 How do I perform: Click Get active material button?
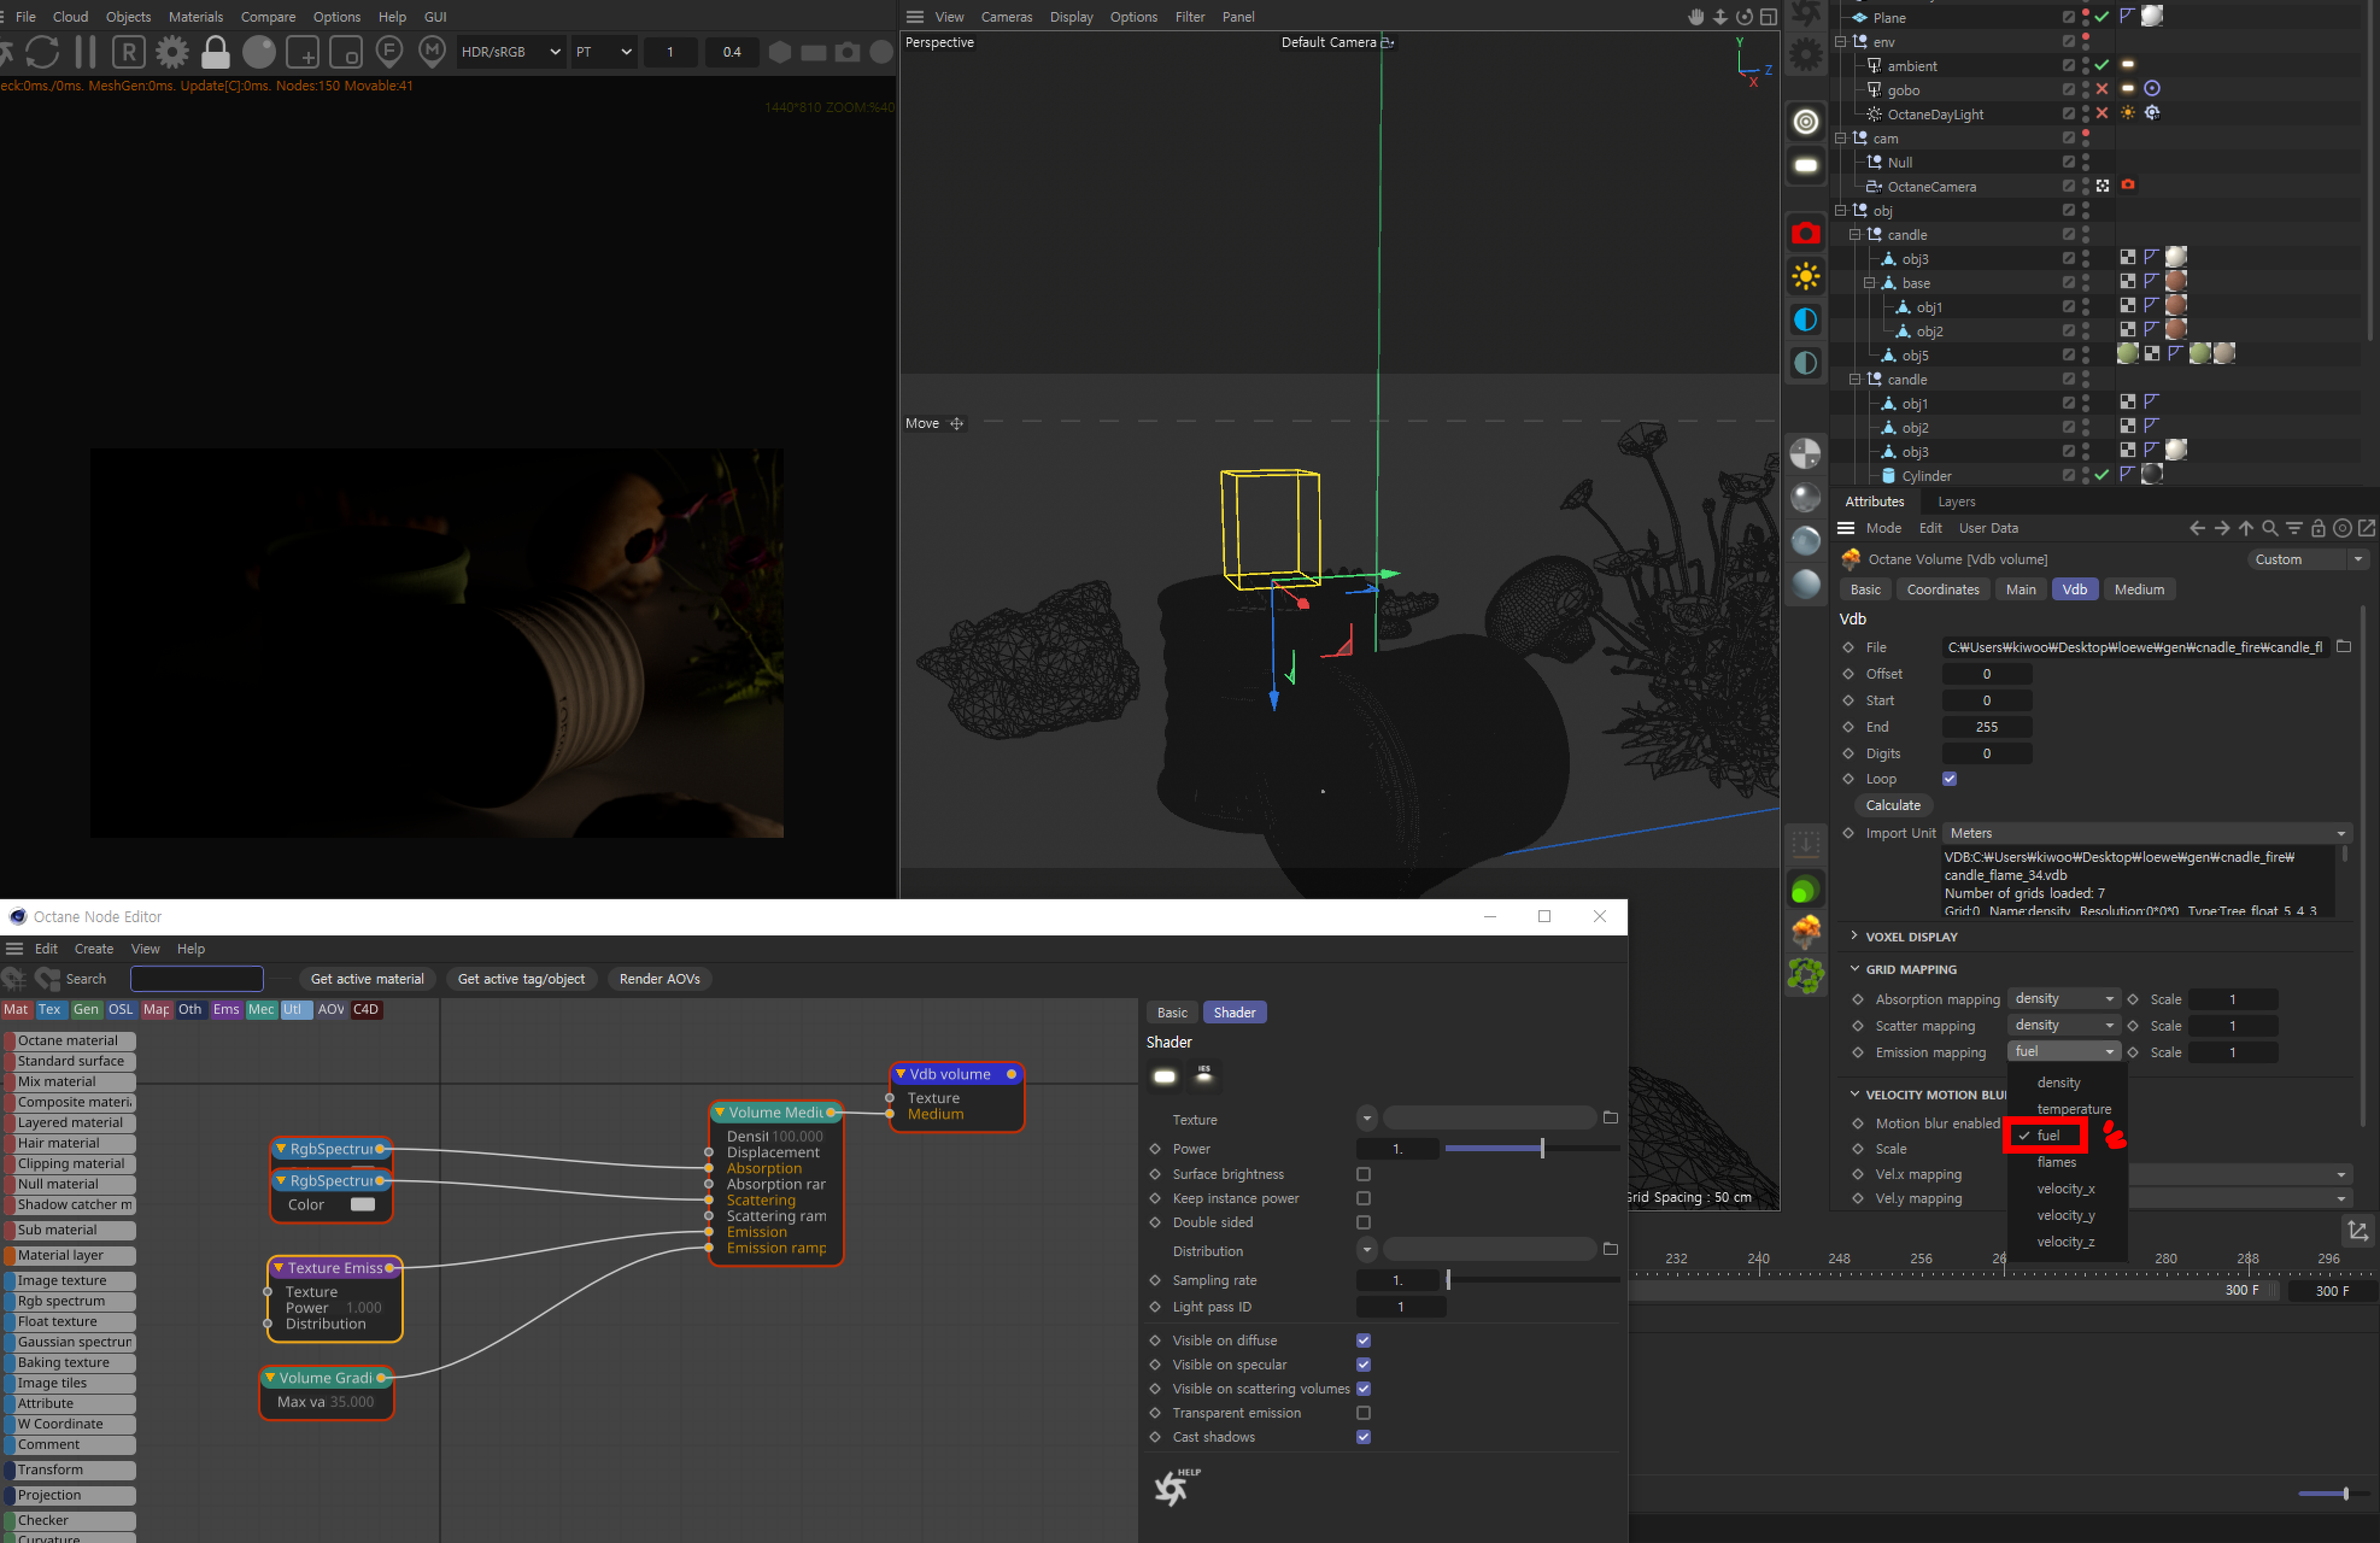[367, 979]
